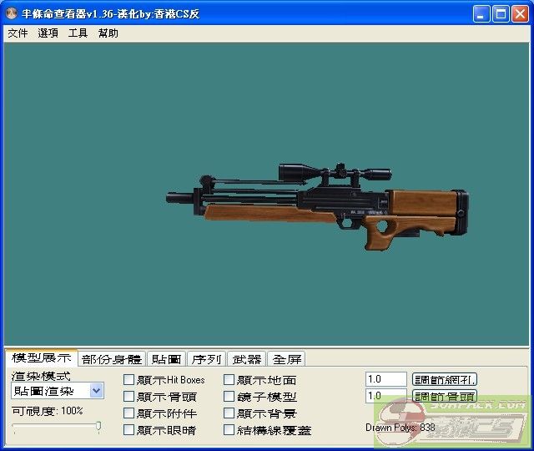Viewport: 534px width, 451px height.
Task: Open the 工具 menu
Action: click(78, 33)
